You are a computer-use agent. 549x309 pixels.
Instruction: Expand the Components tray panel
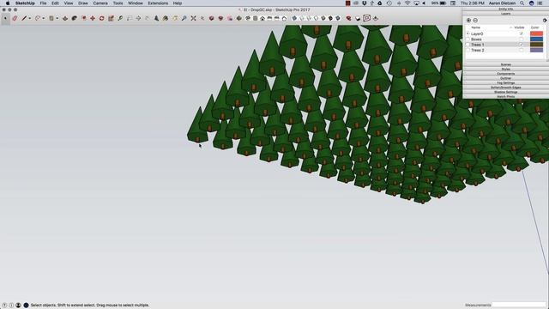505,74
